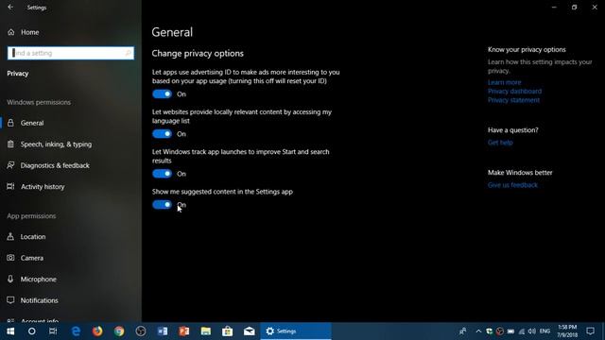Viewport: 605px width, 340px height.
Task: Open the Mail app from the taskbar
Action: point(249,331)
